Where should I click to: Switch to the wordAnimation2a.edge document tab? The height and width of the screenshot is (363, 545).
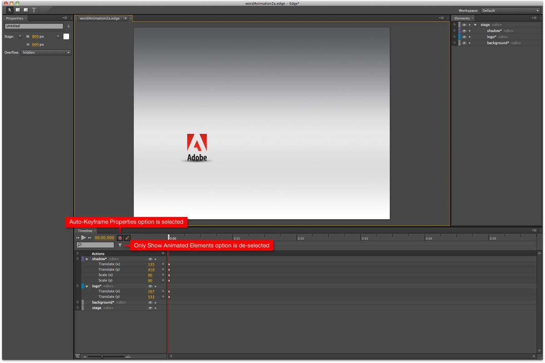pos(99,18)
